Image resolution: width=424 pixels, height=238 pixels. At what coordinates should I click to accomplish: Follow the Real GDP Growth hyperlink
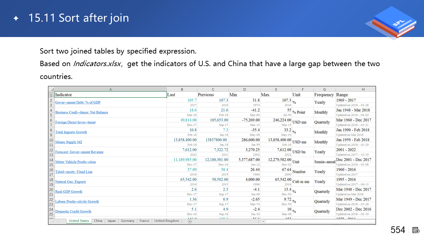pos(69,192)
